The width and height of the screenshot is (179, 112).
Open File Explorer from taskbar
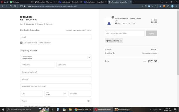[x=70, y=109]
